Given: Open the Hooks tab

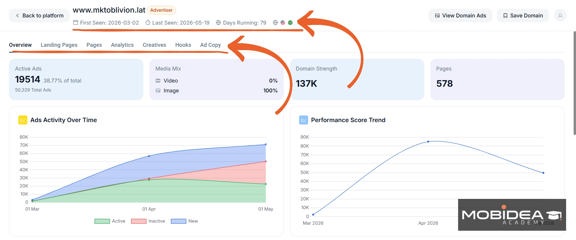Looking at the screenshot, I should tap(183, 45).
